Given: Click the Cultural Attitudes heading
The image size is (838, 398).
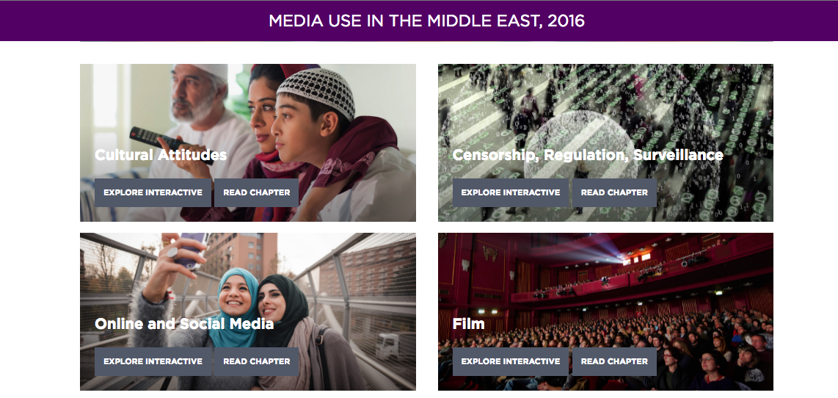Looking at the screenshot, I should point(161,155).
